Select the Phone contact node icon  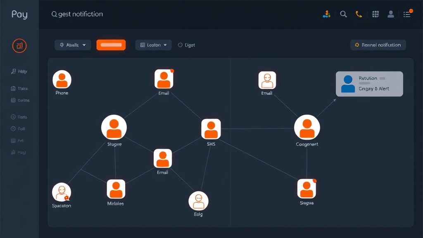[62, 79]
